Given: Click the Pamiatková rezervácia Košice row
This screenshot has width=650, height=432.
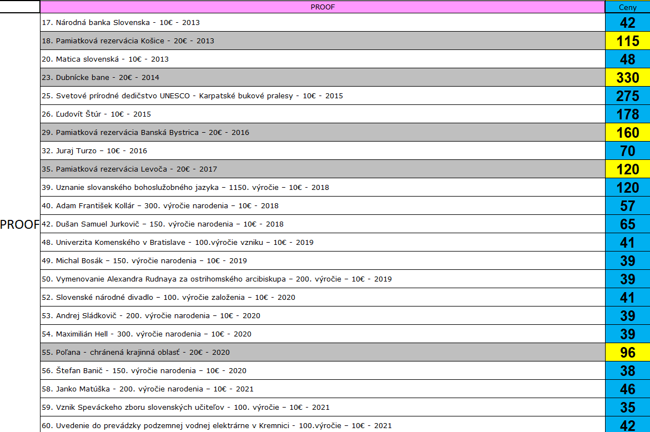Looking at the screenshot, I should [222, 41].
